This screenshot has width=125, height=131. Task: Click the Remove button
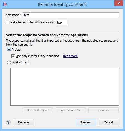103,110
